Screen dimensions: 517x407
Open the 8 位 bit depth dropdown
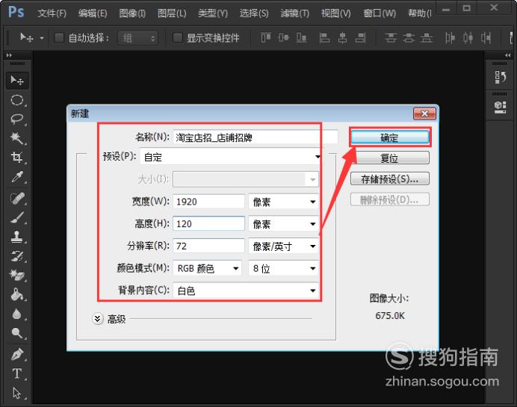point(284,269)
